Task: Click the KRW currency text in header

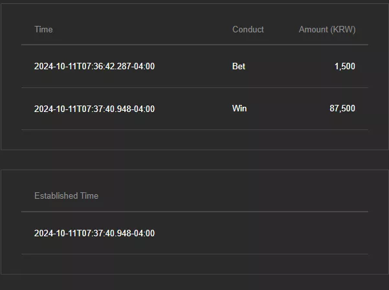Action: [x=342, y=30]
